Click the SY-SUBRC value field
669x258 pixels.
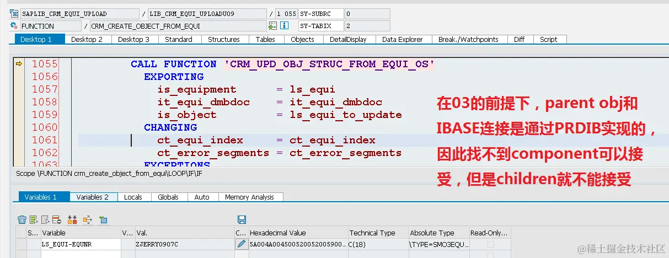[367, 13]
